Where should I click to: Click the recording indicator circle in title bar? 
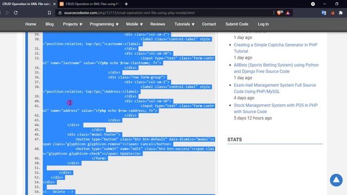tap(313, 4)
